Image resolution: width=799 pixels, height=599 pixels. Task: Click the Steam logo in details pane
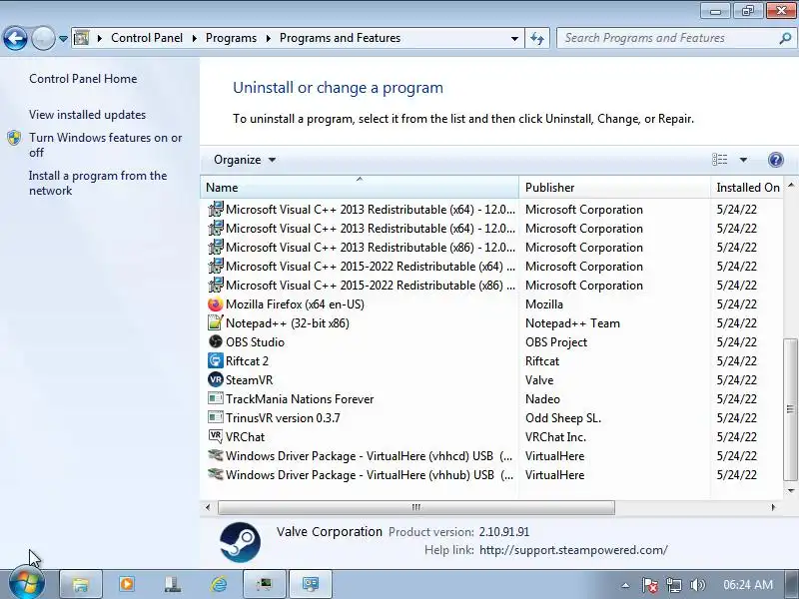tap(240, 542)
